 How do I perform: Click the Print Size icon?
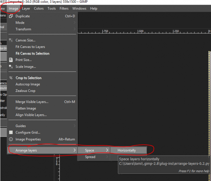tap(11, 60)
